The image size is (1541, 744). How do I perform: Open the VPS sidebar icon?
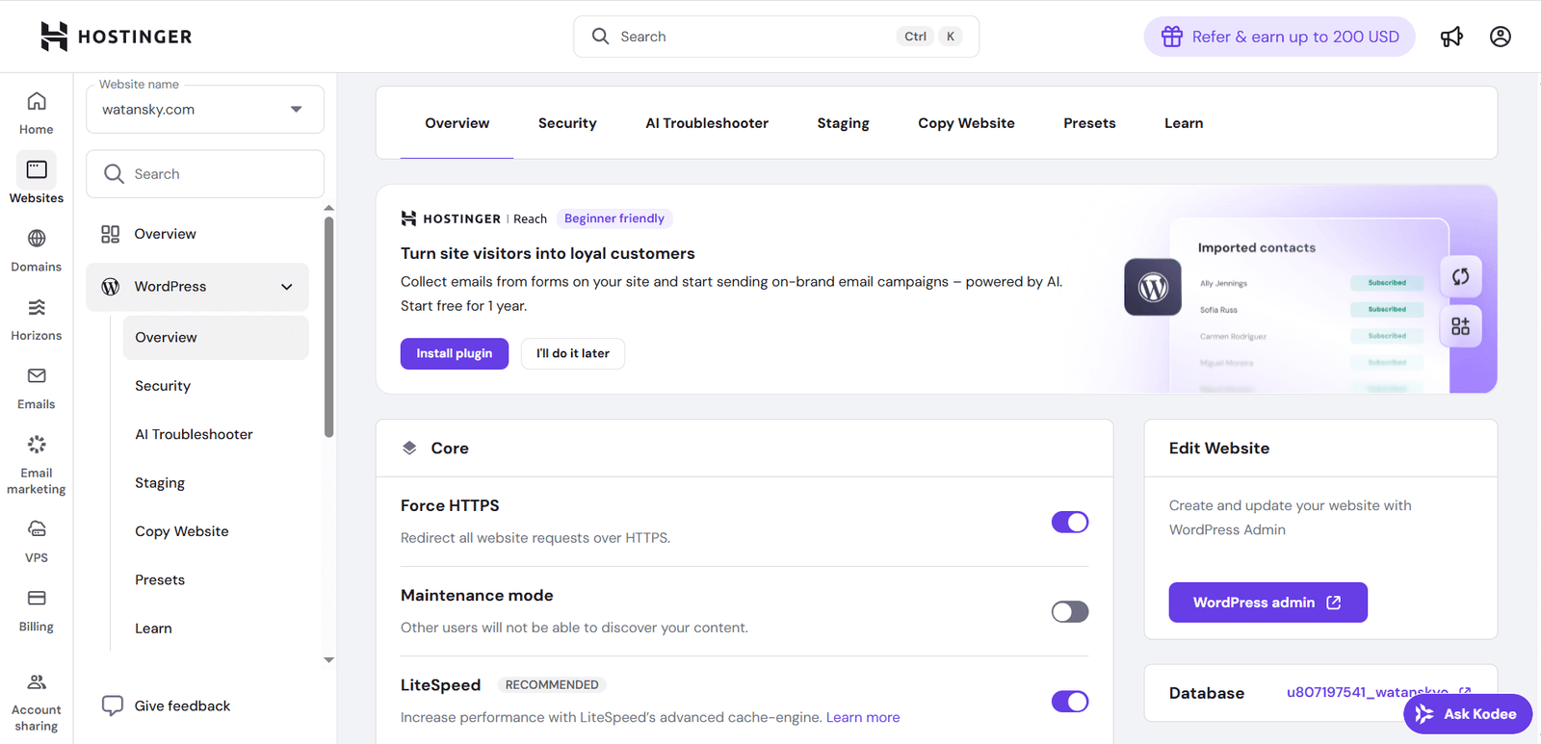click(37, 529)
